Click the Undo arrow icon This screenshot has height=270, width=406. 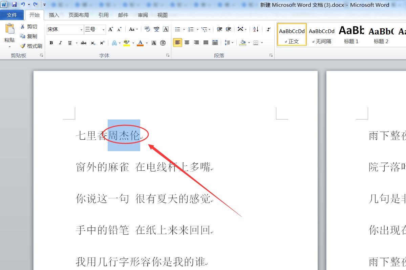23,4
